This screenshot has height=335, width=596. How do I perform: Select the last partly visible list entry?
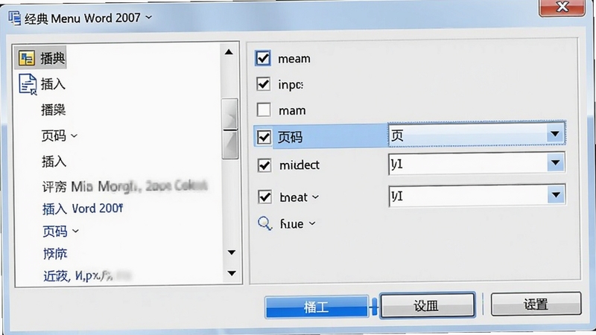[x=86, y=275]
